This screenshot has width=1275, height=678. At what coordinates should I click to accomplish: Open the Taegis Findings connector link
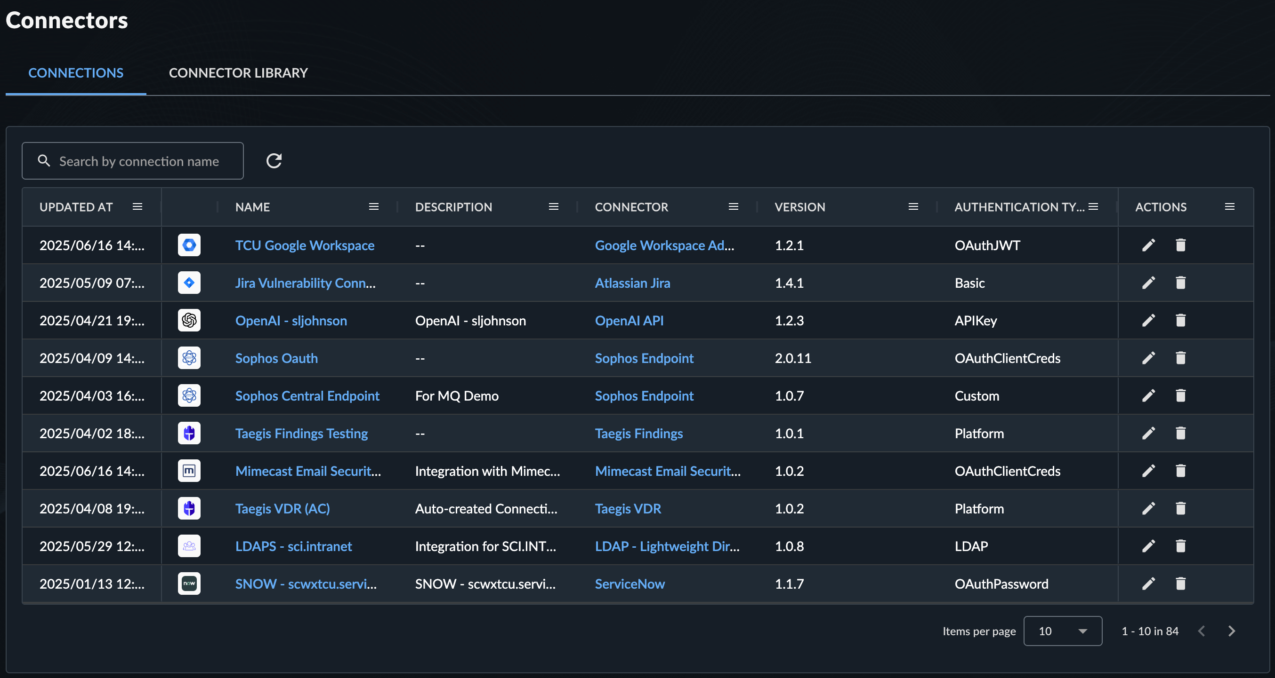[x=638, y=433]
